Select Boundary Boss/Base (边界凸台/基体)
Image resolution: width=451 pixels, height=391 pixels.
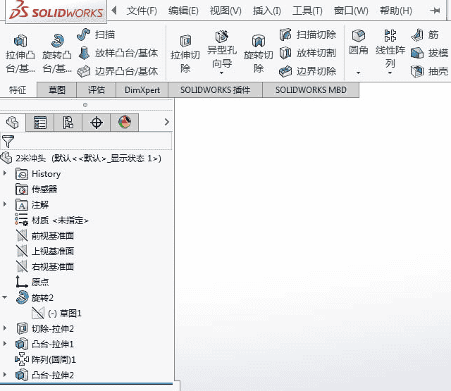click(118, 71)
